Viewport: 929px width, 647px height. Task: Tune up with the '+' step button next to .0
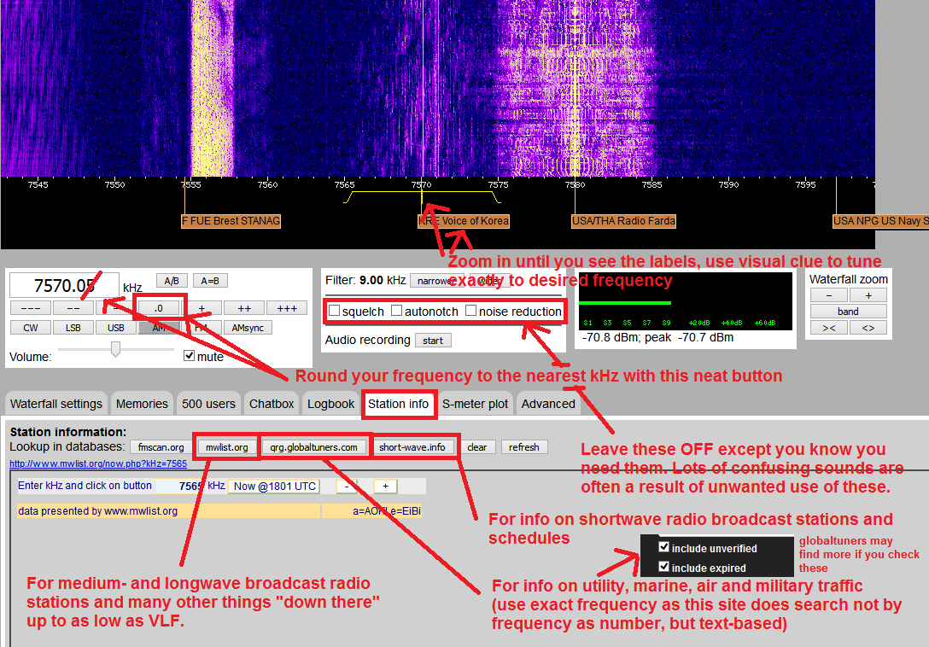pos(202,308)
